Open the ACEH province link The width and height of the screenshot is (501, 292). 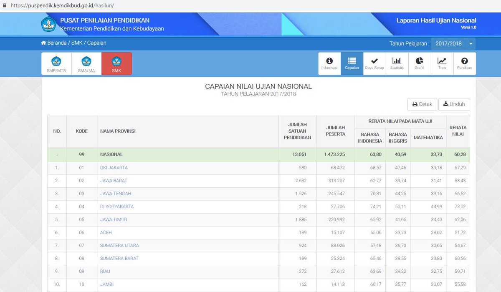106,232
